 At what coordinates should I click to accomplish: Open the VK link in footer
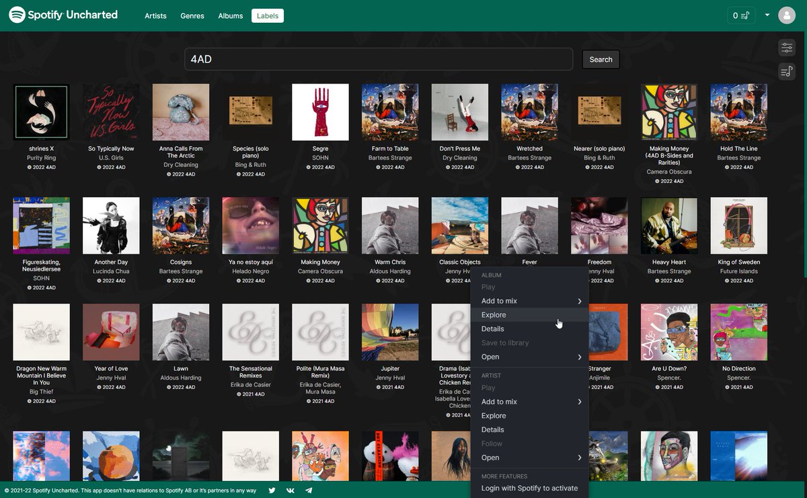coord(291,491)
